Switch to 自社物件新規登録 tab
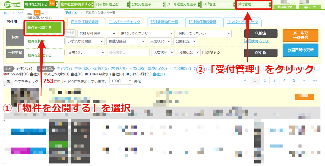 [85, 22]
